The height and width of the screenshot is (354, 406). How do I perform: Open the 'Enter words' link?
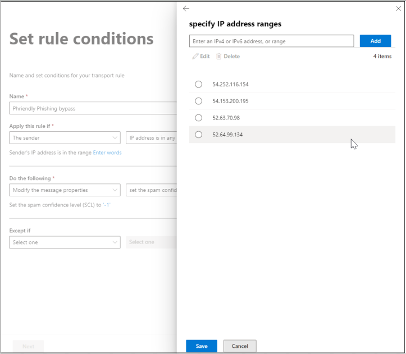pyautogui.click(x=107, y=153)
